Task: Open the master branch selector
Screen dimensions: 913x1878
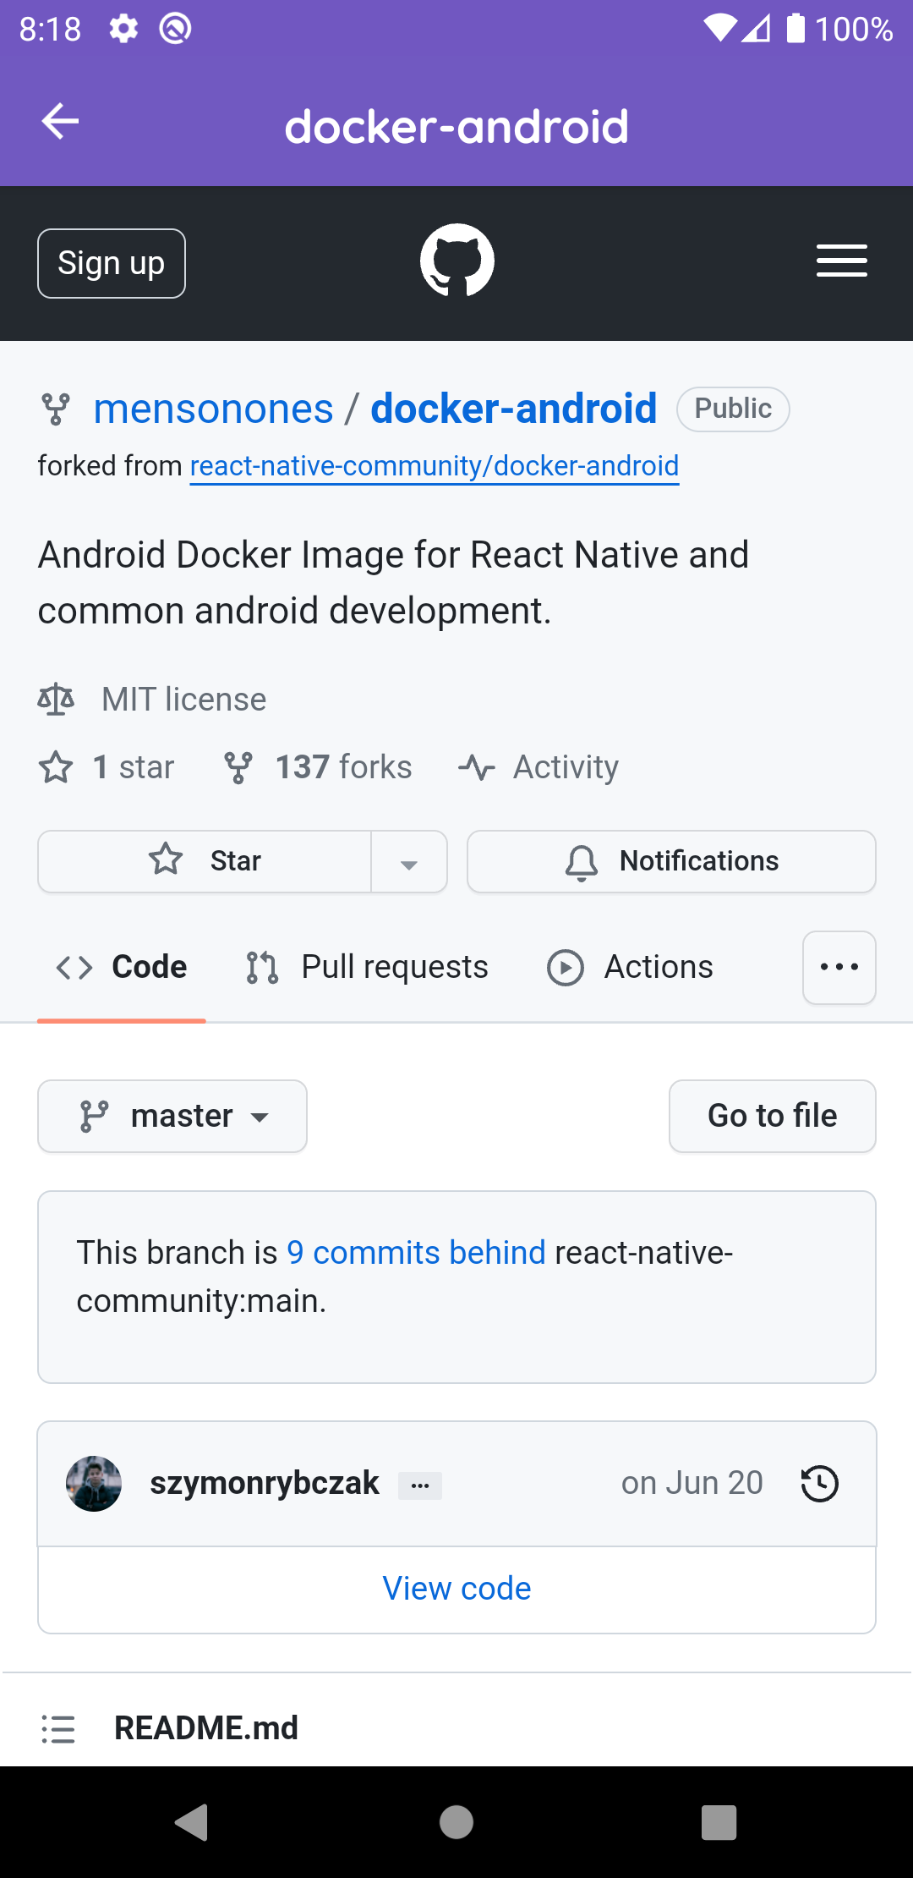Action: (172, 1116)
